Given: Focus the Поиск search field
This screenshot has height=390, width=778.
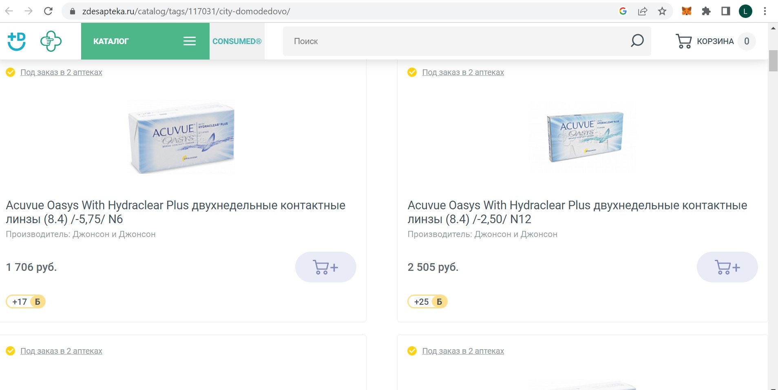Looking at the screenshot, I should pos(457,41).
